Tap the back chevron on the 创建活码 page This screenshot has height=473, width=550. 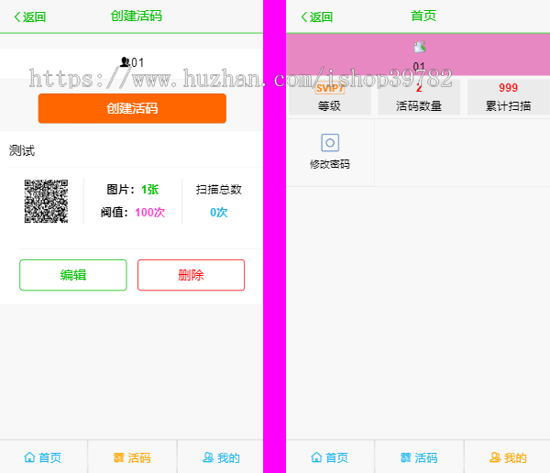[17, 16]
